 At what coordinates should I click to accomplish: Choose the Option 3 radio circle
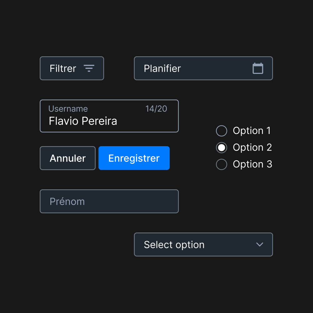pos(222,164)
